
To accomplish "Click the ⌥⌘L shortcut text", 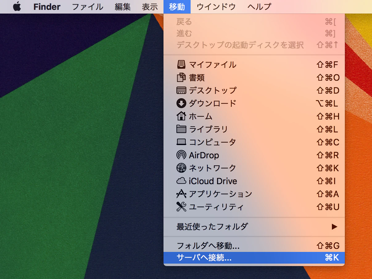I will pos(328,103).
